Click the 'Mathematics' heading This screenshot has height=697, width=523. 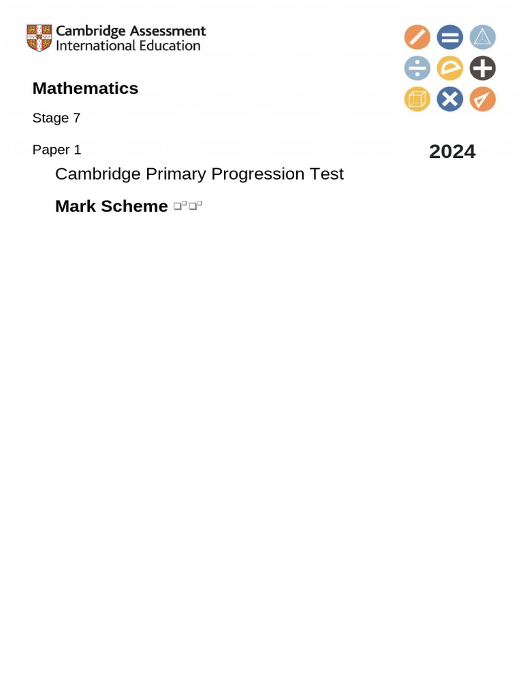[85, 88]
